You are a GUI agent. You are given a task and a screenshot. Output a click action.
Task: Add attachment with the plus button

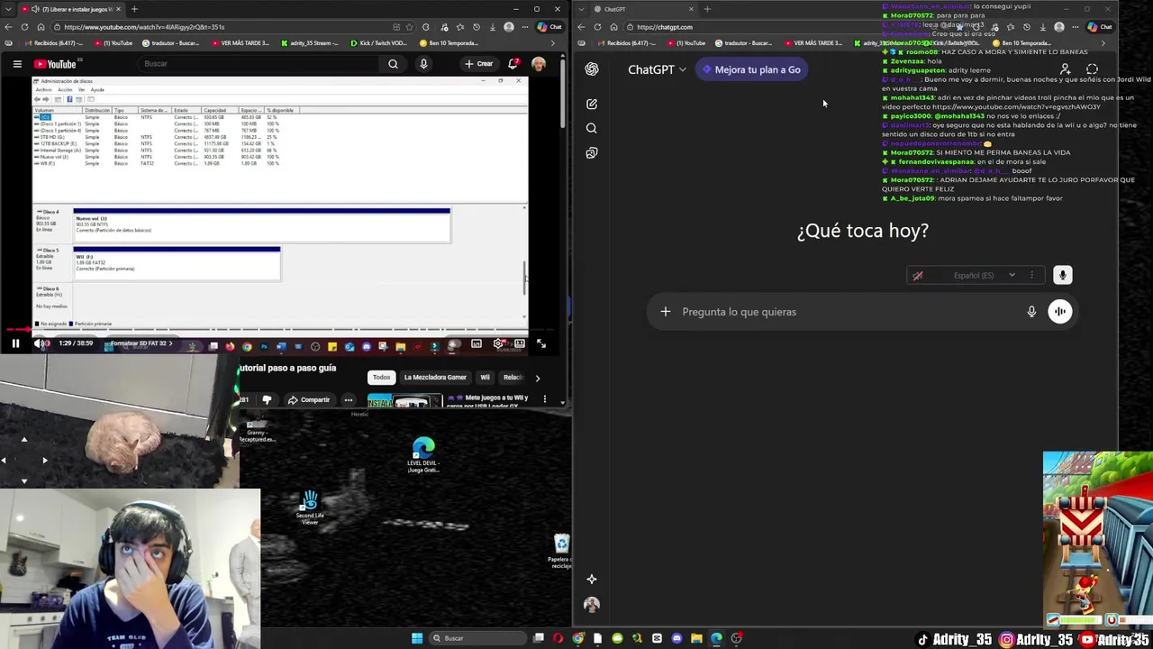[665, 312]
